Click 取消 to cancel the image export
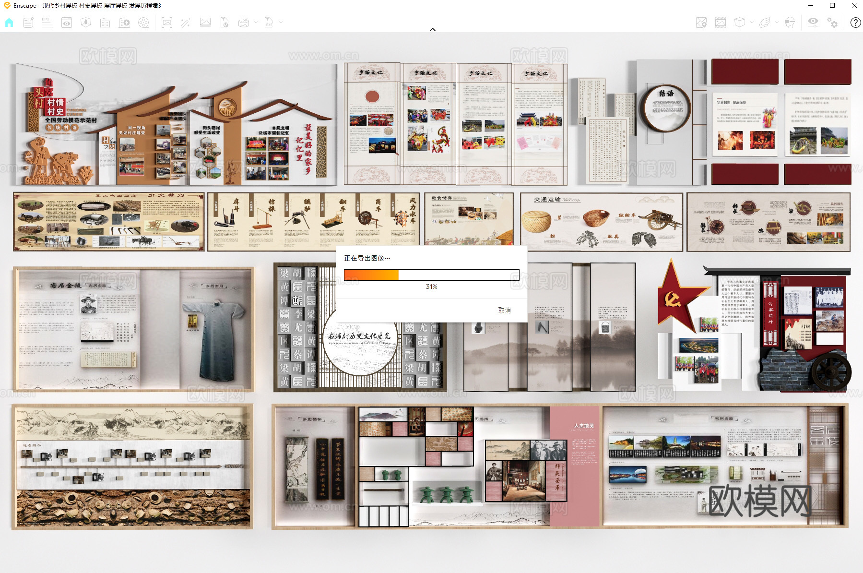863x573 pixels. (x=505, y=310)
